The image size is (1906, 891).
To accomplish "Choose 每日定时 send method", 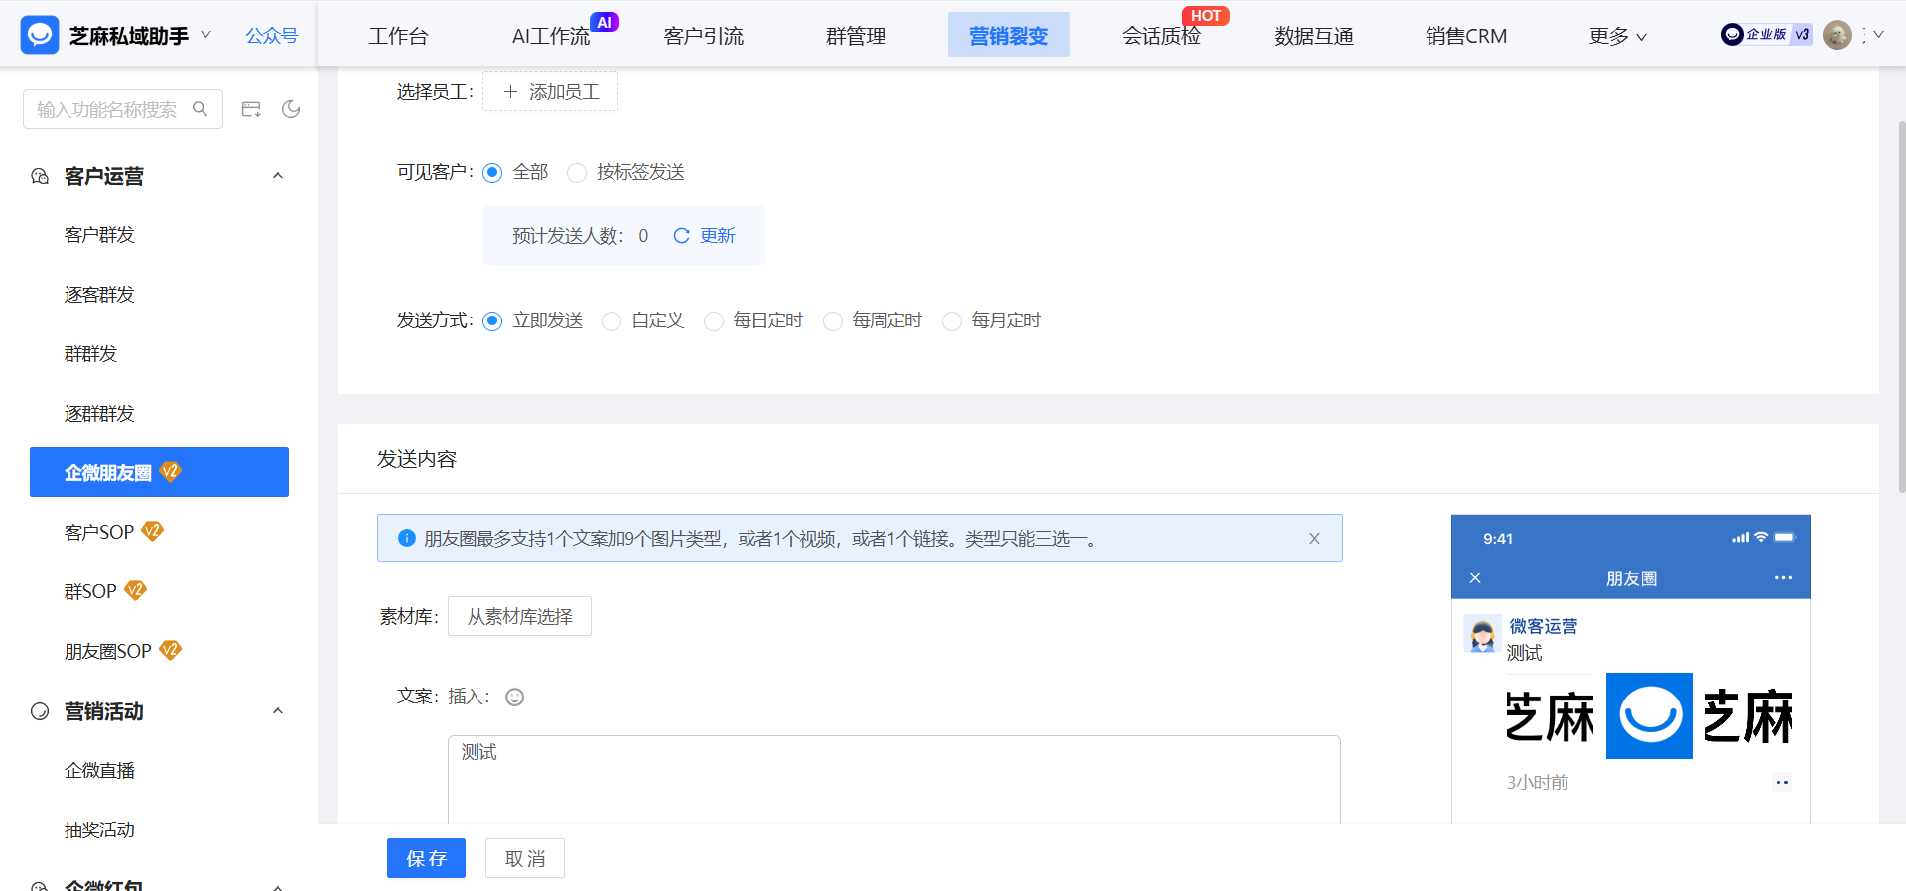I will pos(713,320).
